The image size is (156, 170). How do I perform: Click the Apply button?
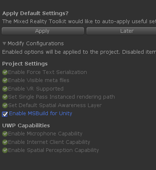coord(43,31)
